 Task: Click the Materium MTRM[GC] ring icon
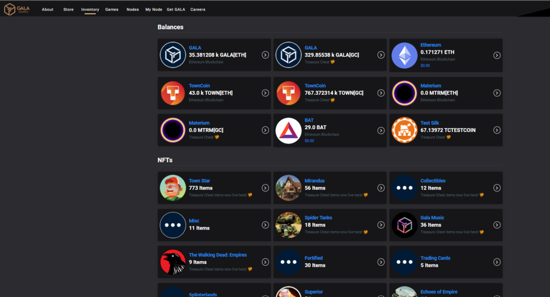[173, 130]
